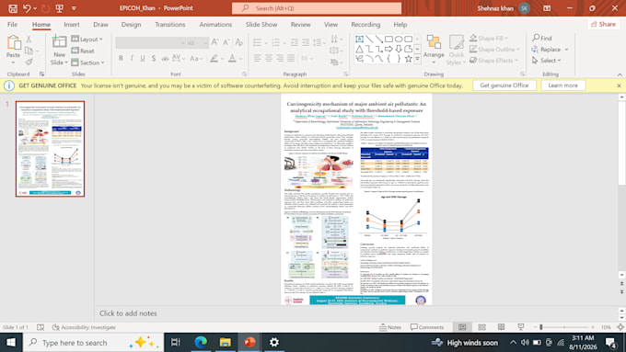Image resolution: width=626 pixels, height=352 pixels.
Task: Clear all text formatting
Action: point(239,42)
